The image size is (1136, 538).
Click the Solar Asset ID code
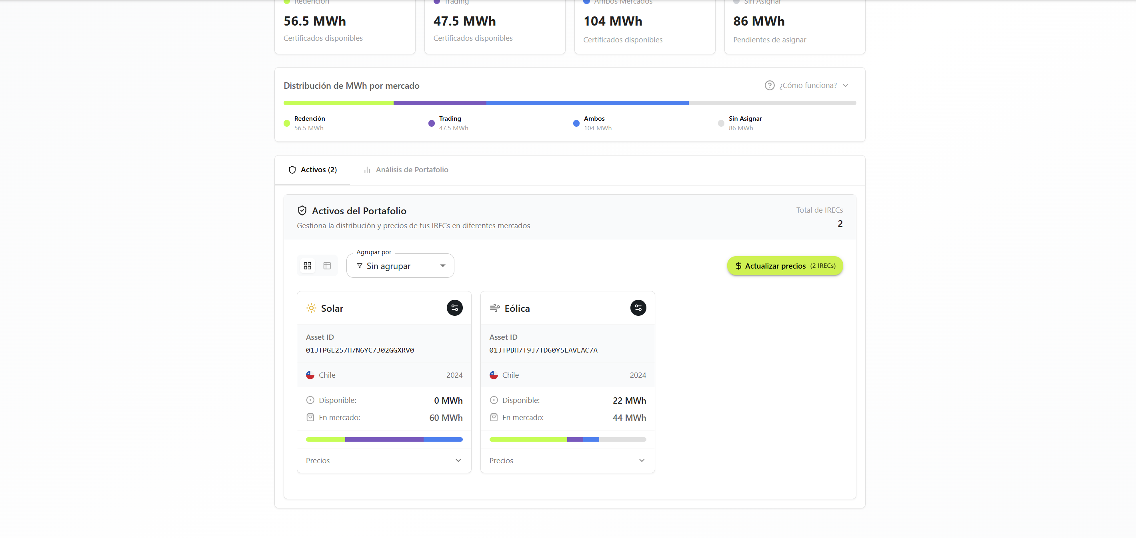click(360, 350)
